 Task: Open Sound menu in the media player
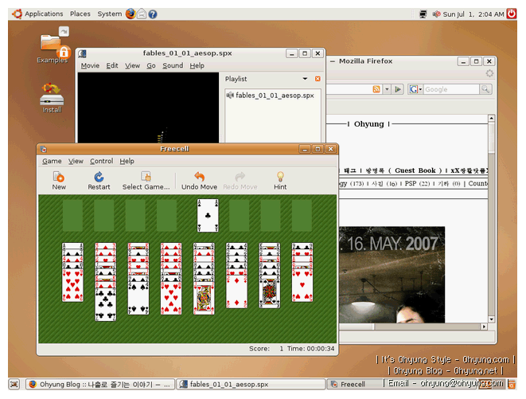(x=173, y=65)
